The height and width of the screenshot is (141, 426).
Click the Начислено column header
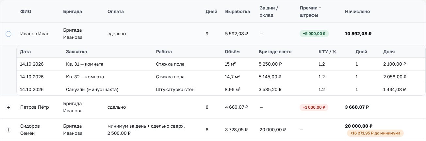357,11
